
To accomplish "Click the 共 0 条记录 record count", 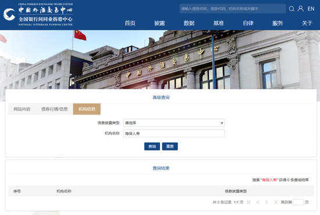I will click(x=222, y=202).
